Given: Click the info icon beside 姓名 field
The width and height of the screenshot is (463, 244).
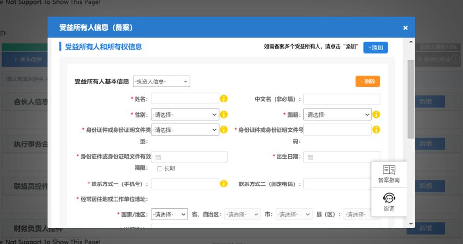Looking at the screenshot, I should 224,99.
